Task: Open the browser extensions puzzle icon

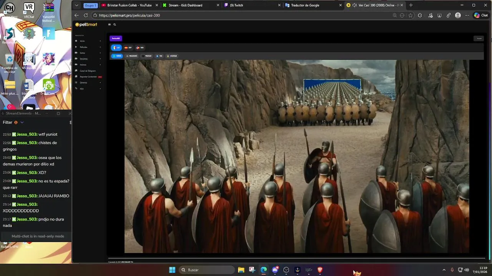Action: (420, 15)
